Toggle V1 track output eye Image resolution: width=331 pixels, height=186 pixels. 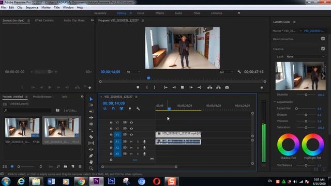[131, 135]
